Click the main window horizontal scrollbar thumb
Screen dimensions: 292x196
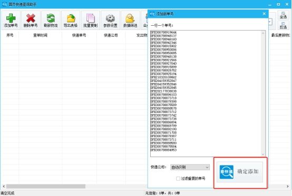(x=46, y=186)
